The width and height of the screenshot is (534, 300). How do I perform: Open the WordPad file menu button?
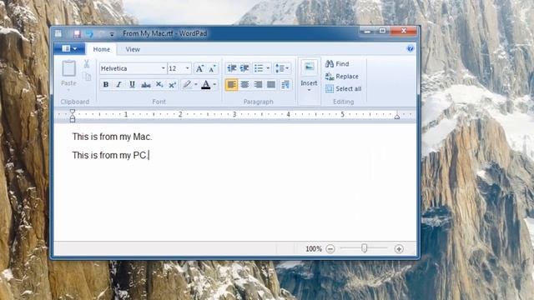pyautogui.click(x=69, y=49)
